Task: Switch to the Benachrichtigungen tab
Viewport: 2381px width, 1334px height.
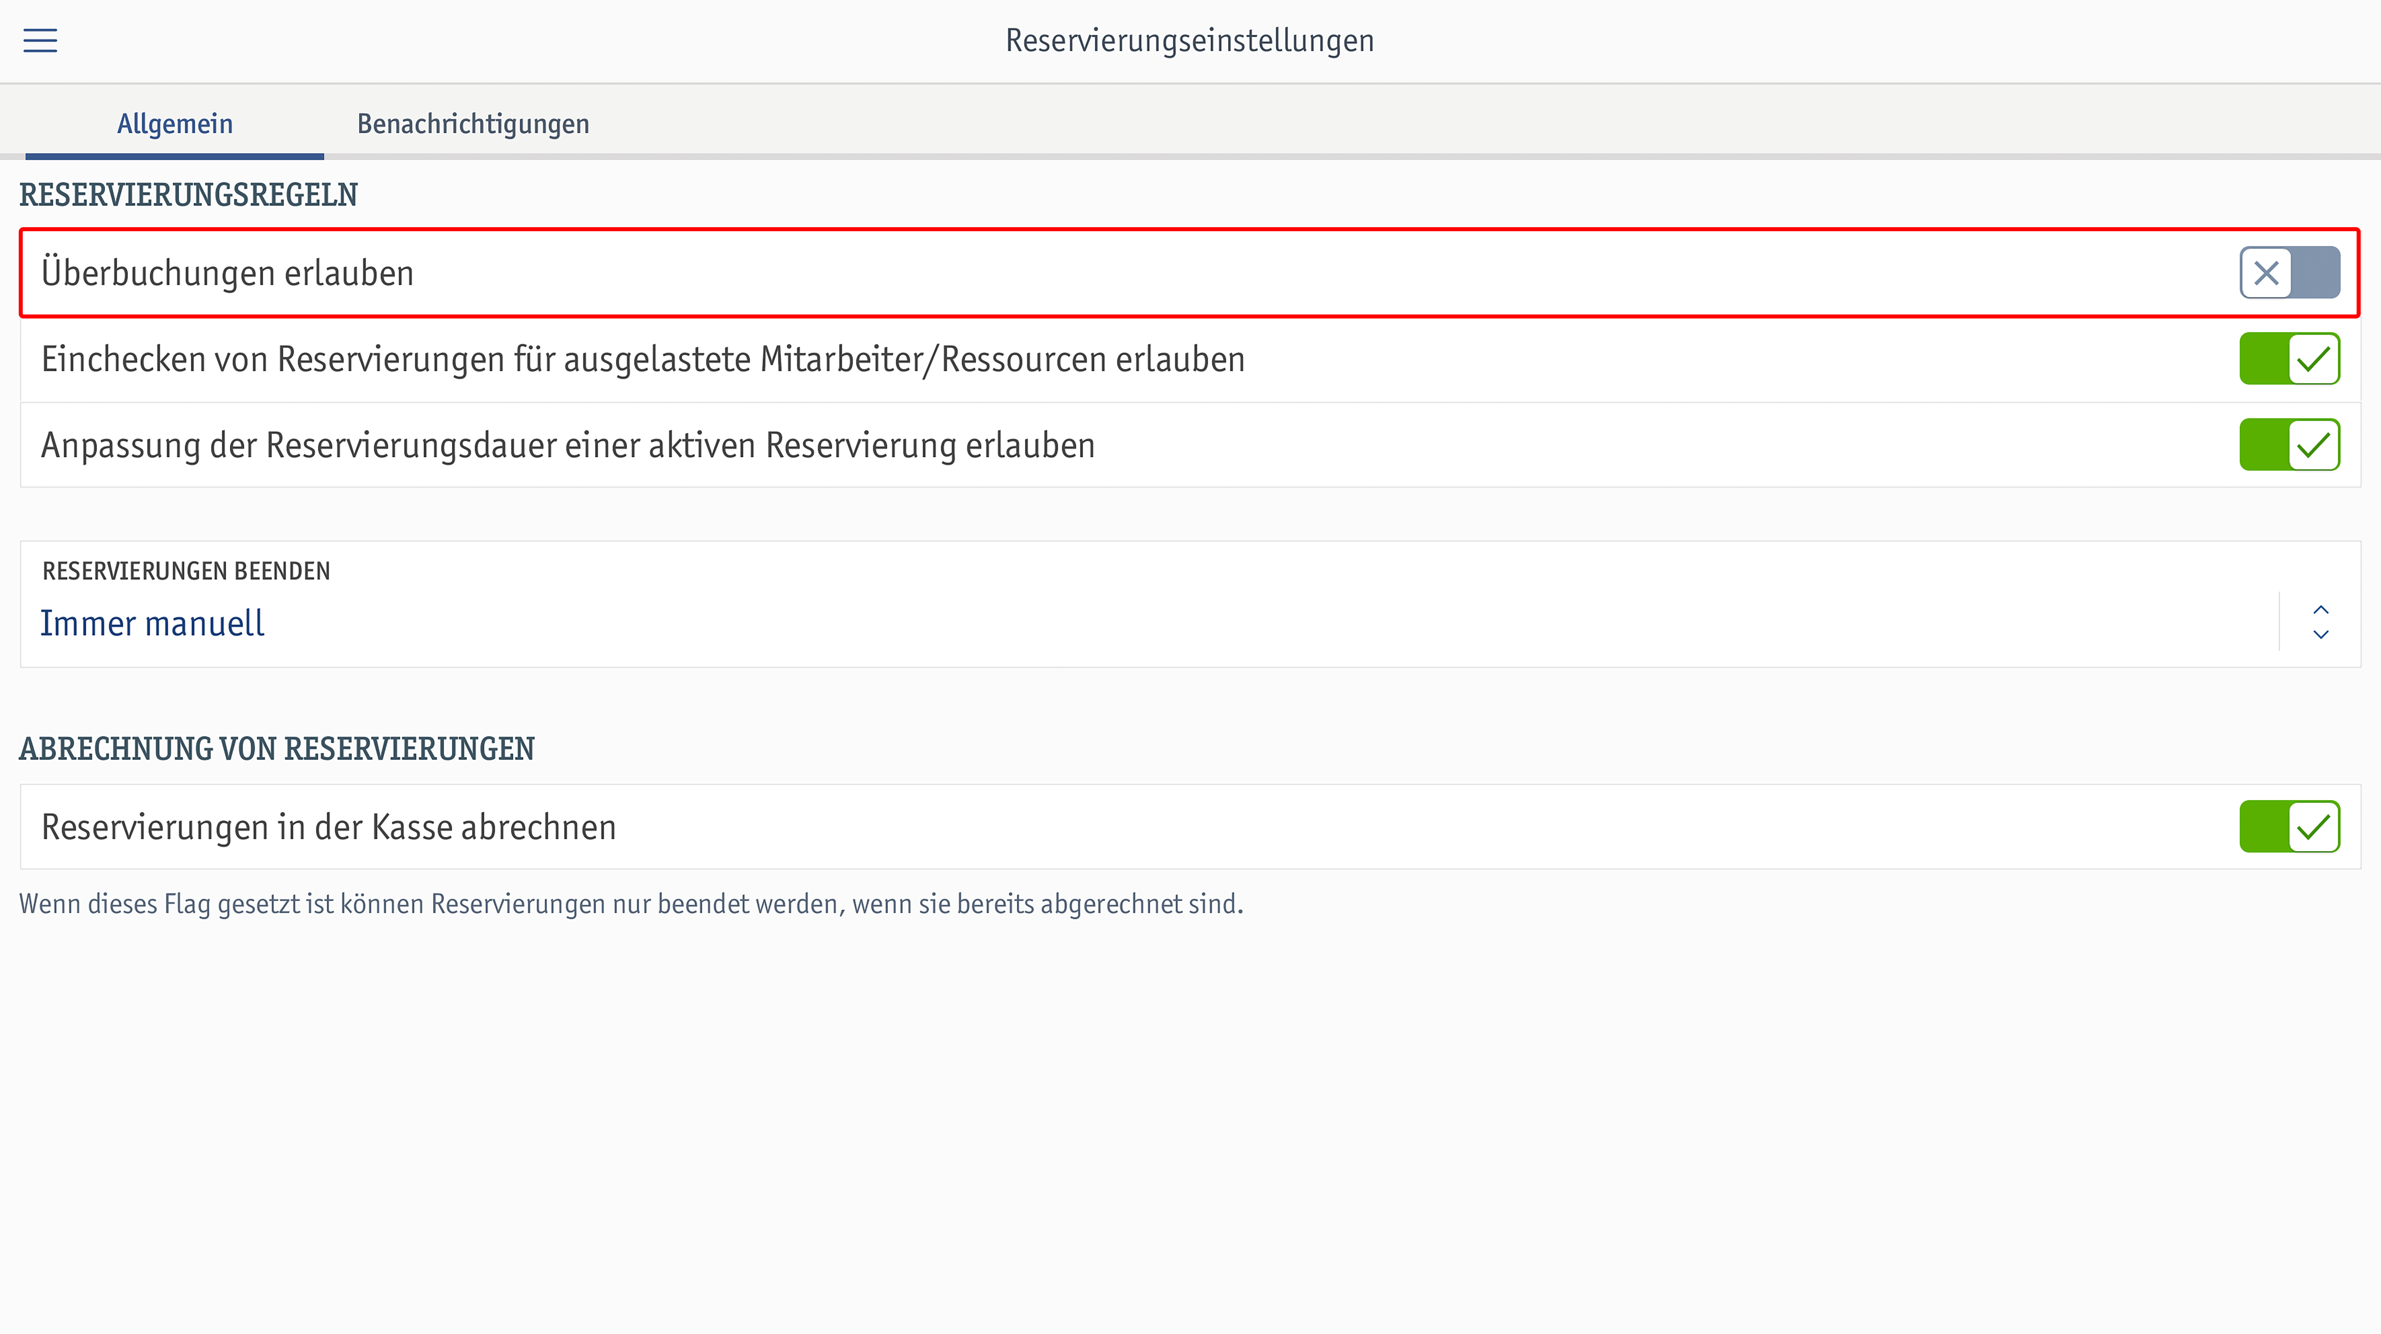Action: click(x=473, y=124)
